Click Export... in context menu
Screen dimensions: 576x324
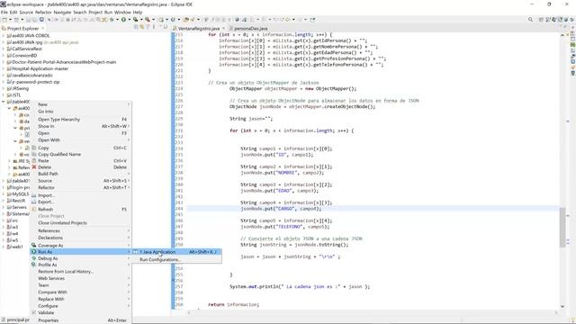[x=80, y=202]
